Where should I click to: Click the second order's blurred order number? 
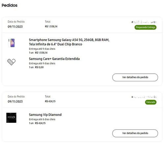[x=144, y=97]
